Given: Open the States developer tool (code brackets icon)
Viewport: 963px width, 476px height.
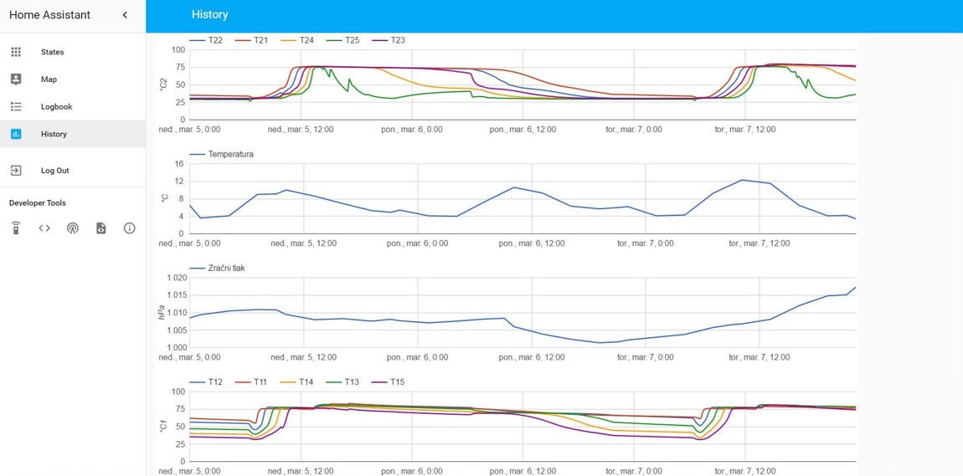Looking at the screenshot, I should (44, 228).
